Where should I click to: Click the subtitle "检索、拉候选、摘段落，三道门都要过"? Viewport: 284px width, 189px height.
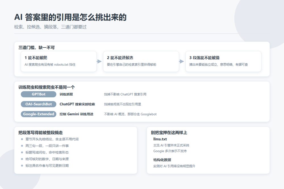click(x=50, y=27)
